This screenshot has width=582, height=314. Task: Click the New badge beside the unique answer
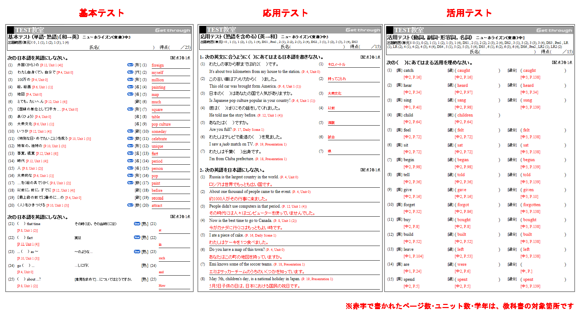(x=130, y=146)
